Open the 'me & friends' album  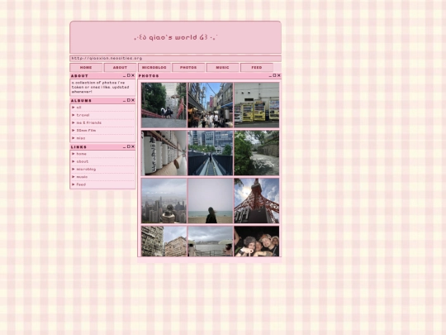click(88, 122)
